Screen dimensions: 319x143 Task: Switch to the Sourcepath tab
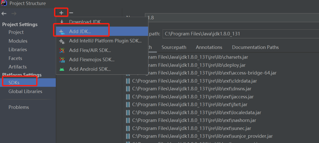(174, 47)
